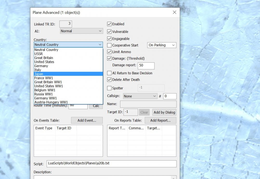The height and width of the screenshot is (179, 260).
Task: Choose USSR in the country dropdown list
Action: [x=38, y=54]
